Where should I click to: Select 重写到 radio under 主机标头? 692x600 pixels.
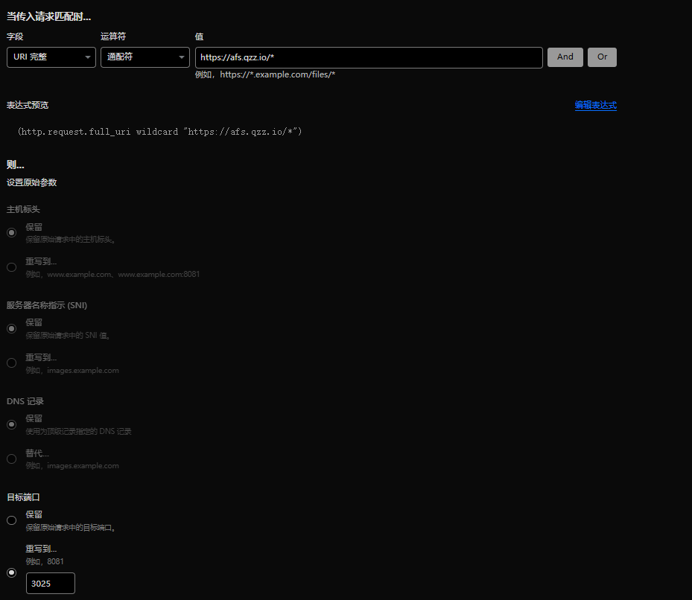pos(12,267)
